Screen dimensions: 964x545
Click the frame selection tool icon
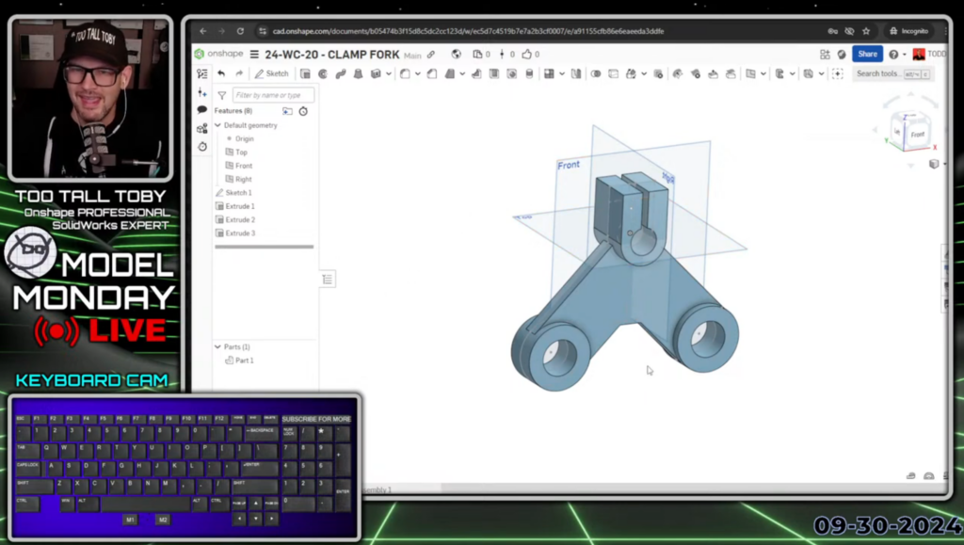837,73
